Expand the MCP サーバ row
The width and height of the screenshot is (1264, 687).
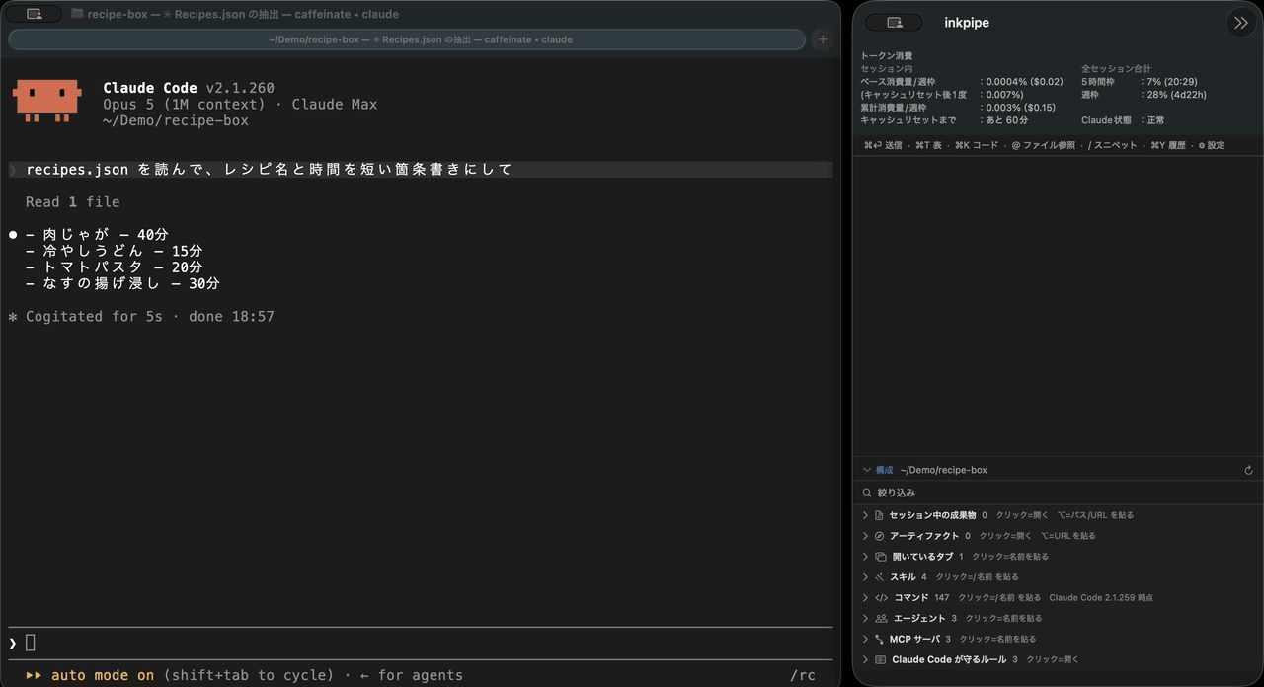[x=866, y=640]
